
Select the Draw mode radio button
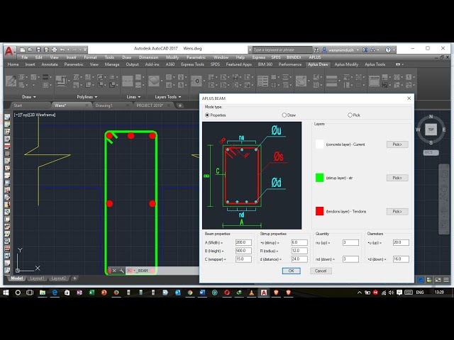click(284, 115)
